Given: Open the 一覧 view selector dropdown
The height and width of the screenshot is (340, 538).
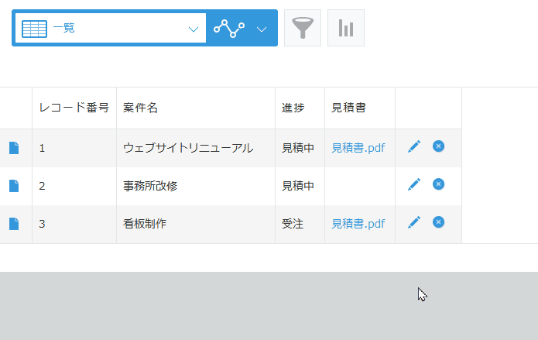Looking at the screenshot, I should 111,28.
